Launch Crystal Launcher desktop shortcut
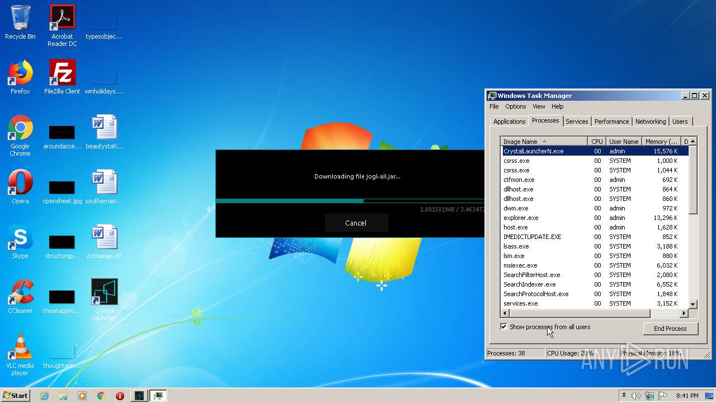Screen dimensions: 716x403 click(x=104, y=300)
